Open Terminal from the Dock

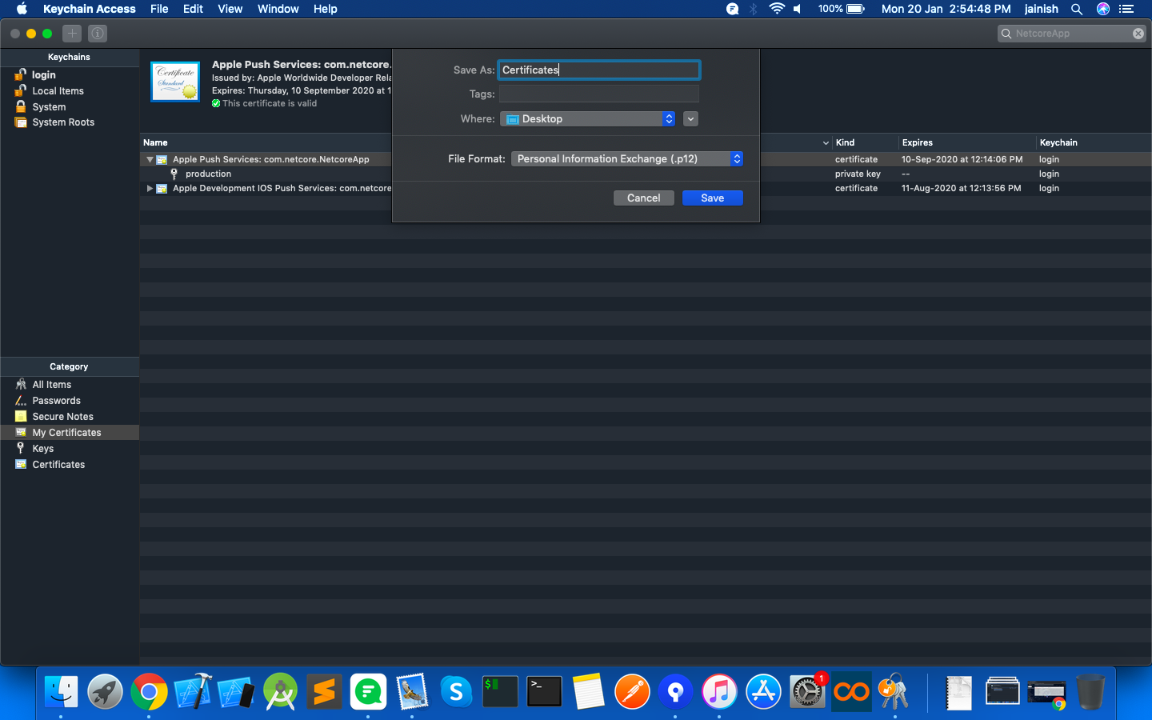pos(544,691)
